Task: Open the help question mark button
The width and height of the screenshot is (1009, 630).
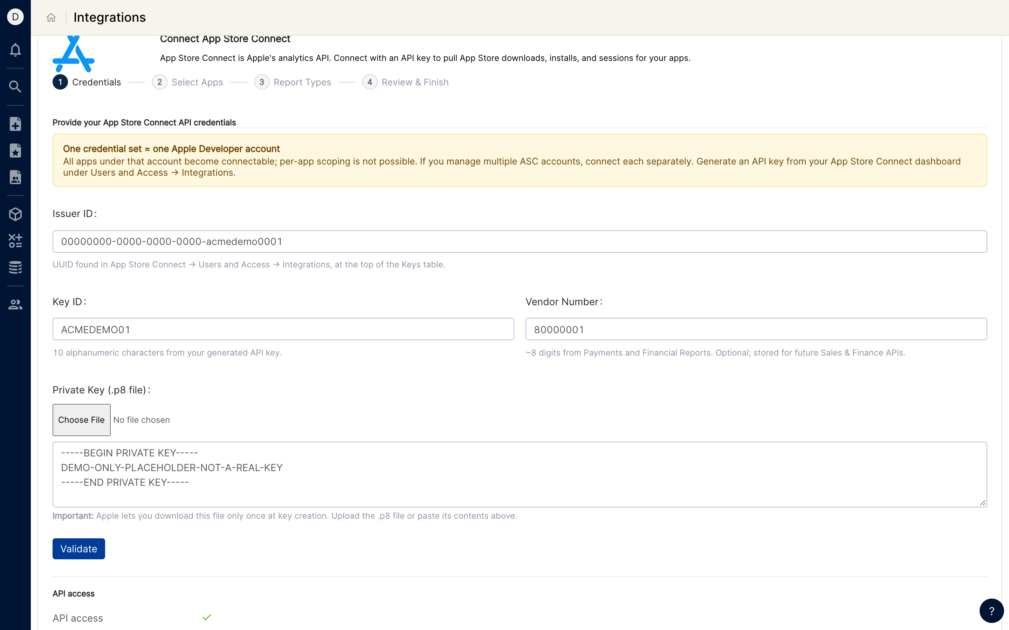Action: (991, 611)
